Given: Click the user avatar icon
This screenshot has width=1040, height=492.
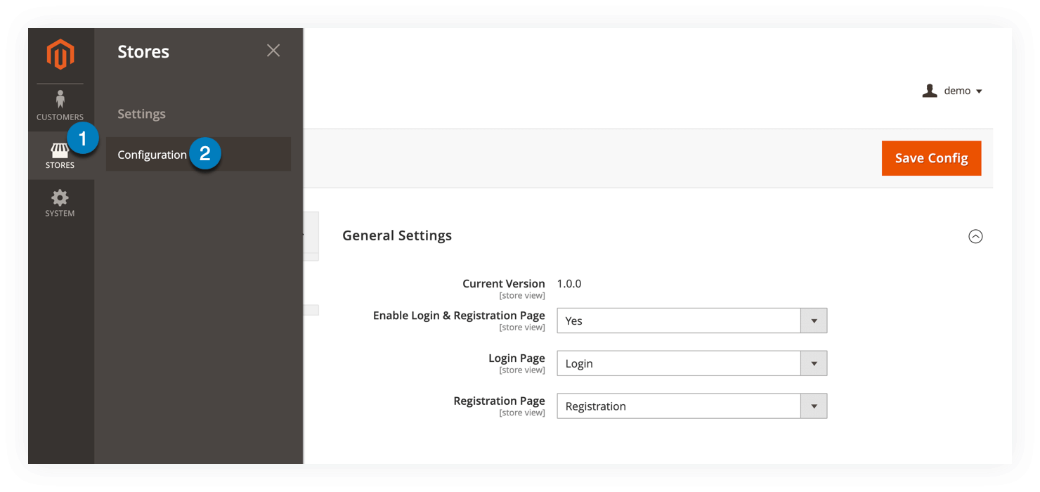Looking at the screenshot, I should 930,91.
